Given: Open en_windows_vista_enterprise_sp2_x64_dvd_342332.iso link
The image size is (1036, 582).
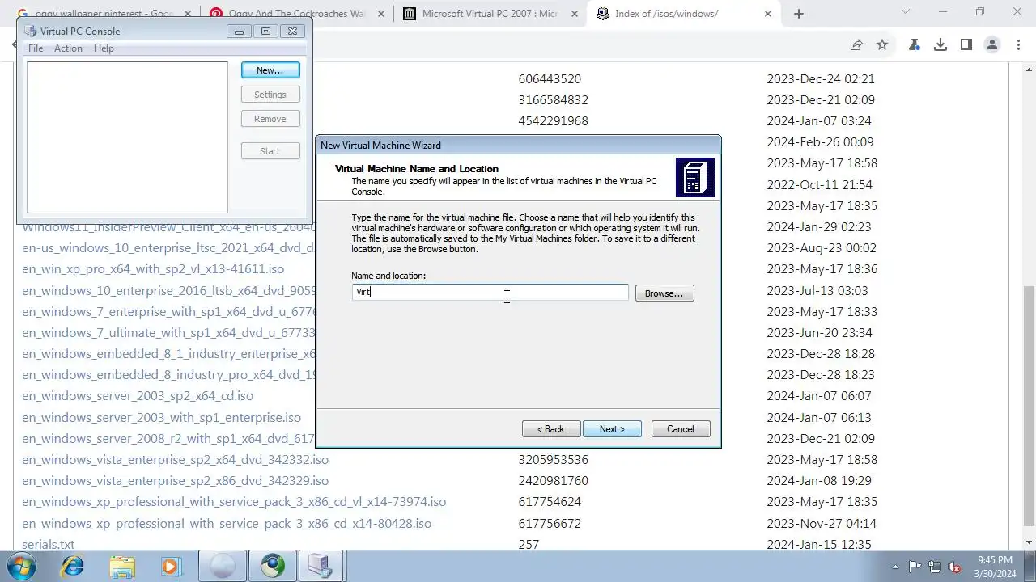Looking at the screenshot, I should 175,460.
